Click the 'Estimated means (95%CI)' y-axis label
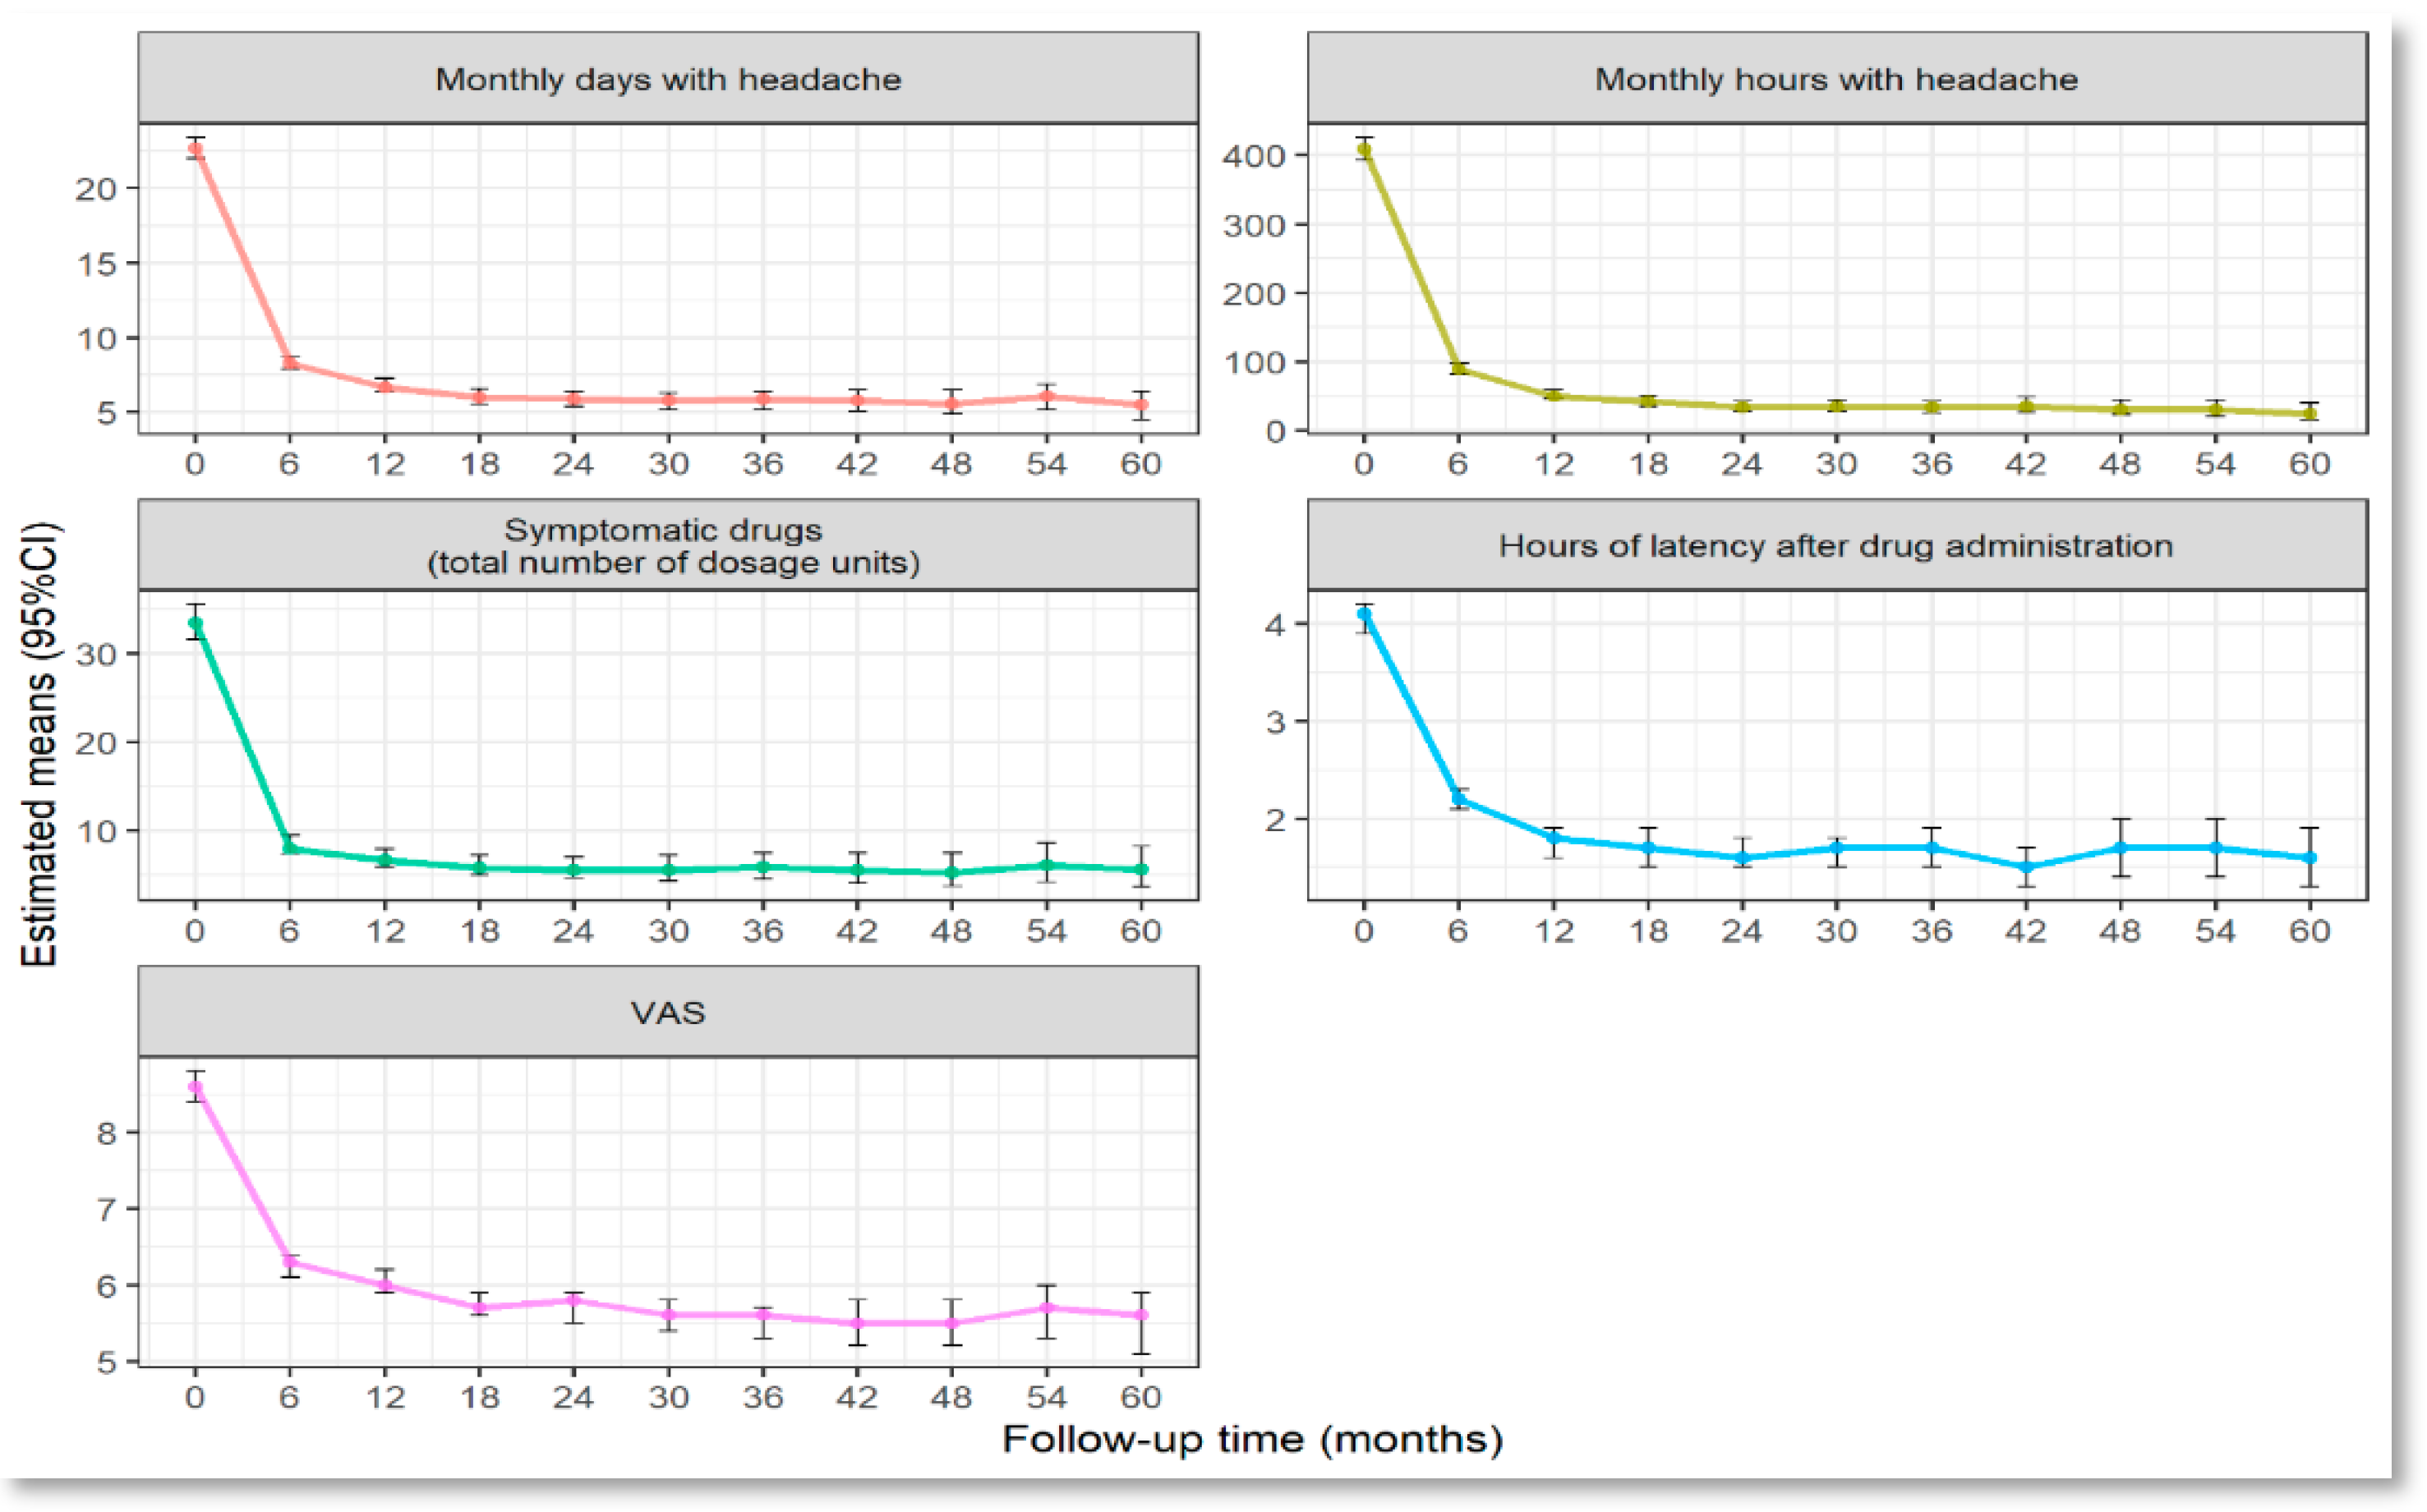This screenshot has height=1512, width=2427. pyautogui.click(x=40, y=745)
